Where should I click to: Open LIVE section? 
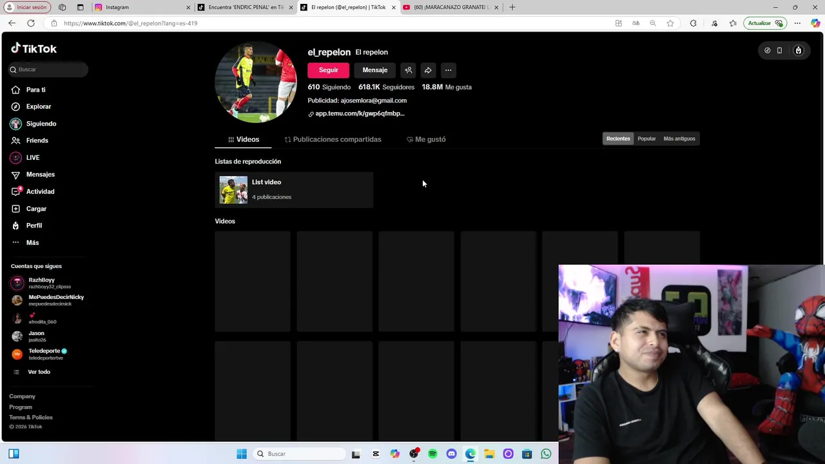point(25,157)
